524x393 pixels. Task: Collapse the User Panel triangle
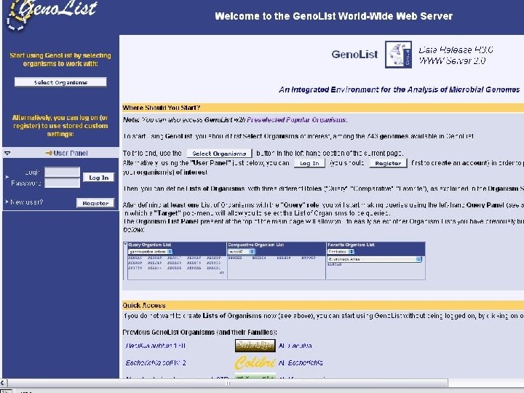[7, 153]
